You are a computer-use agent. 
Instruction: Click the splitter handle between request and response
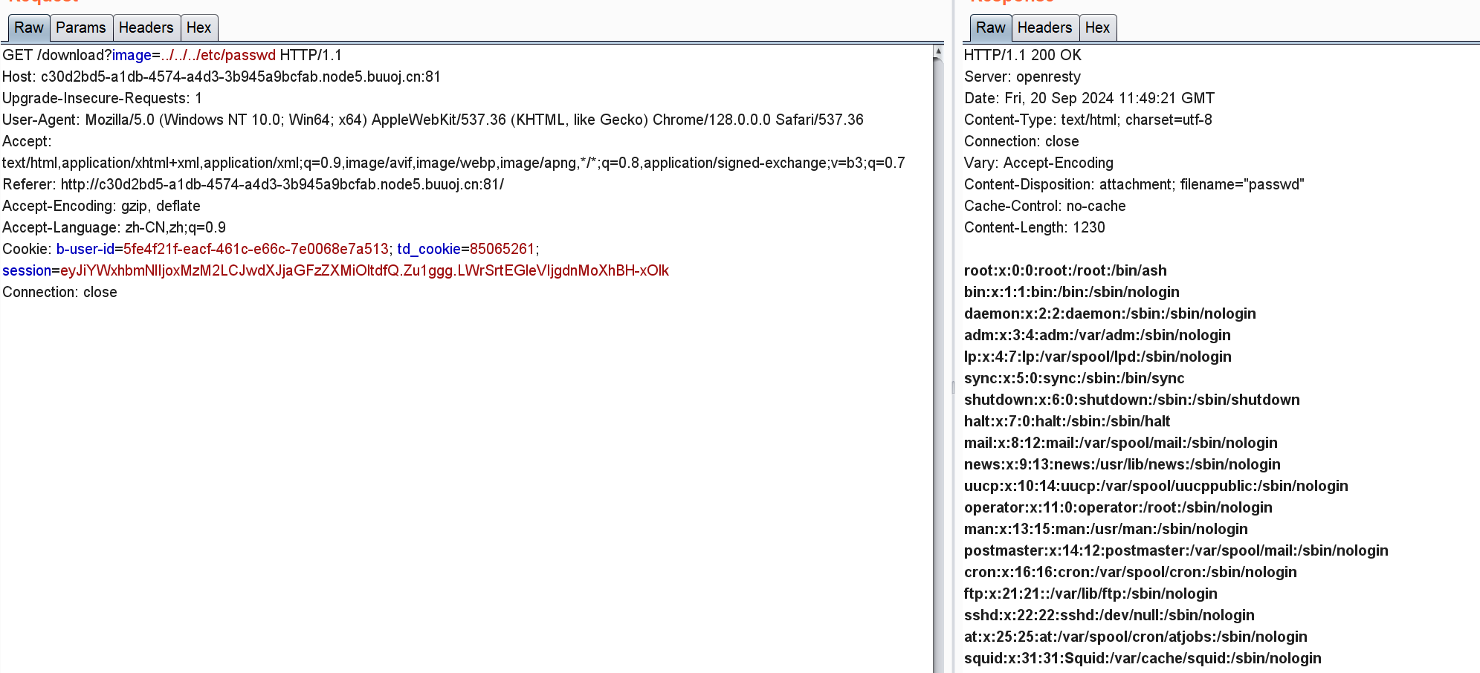(x=953, y=387)
